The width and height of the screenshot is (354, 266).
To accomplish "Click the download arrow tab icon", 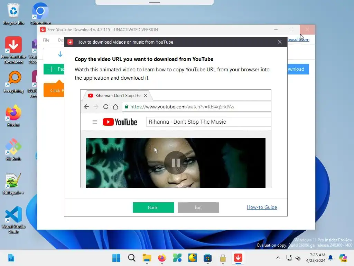I will (x=60, y=54).
